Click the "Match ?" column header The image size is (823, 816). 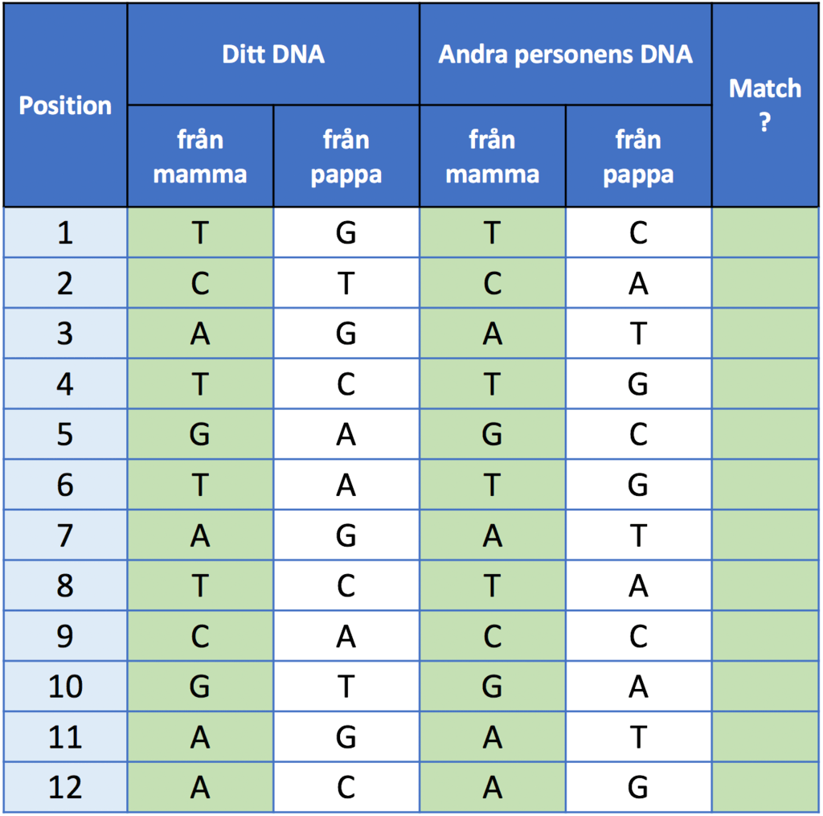765,105
